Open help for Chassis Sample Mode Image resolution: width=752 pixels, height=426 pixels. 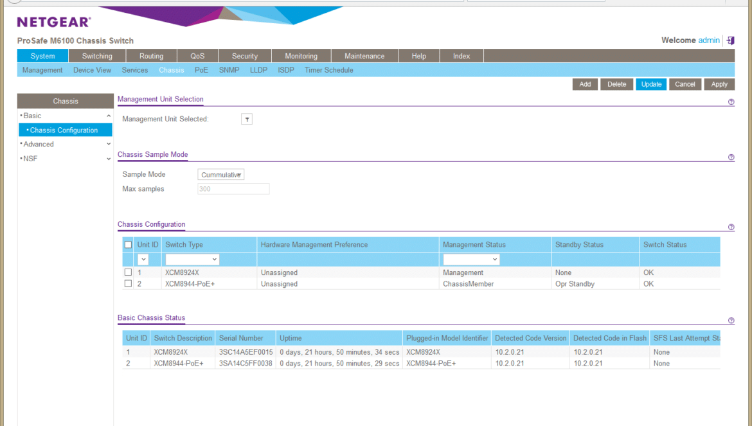pyautogui.click(x=731, y=157)
